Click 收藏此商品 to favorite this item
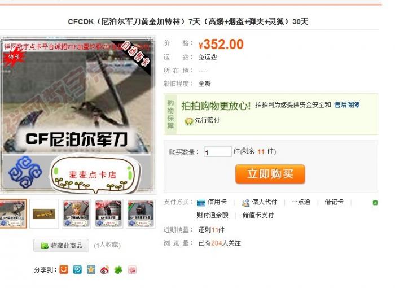The height and width of the screenshot is (288, 395). 61,246
